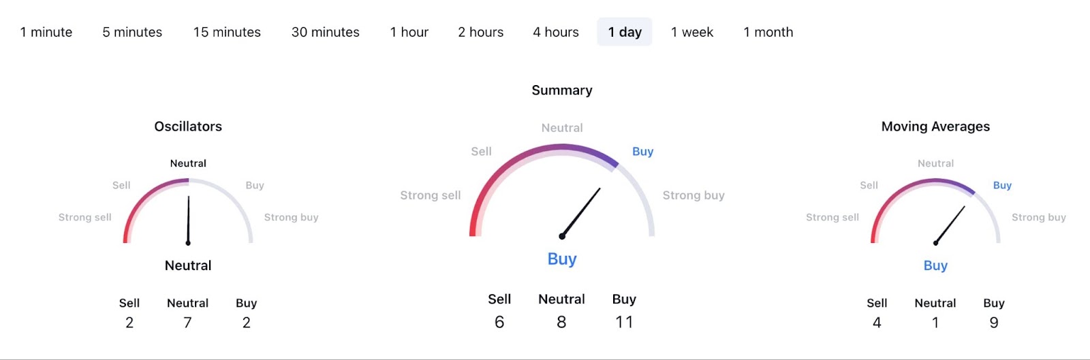Image resolution: width=1090 pixels, height=360 pixels.
Task: Switch to 1 week timeframe
Action: [x=691, y=32]
